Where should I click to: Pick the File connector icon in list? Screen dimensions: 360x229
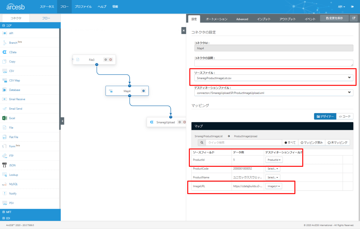(x=4, y=127)
